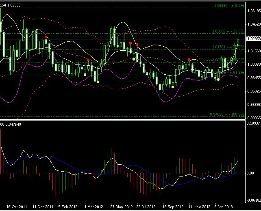Select the red signal dot above December 2011 candles
The height and width of the screenshot is (211, 261).
[x=46, y=37]
